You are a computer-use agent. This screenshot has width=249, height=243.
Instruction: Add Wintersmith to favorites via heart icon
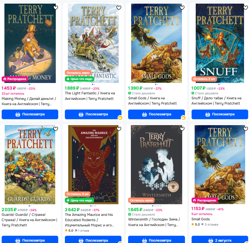click(x=182, y=129)
